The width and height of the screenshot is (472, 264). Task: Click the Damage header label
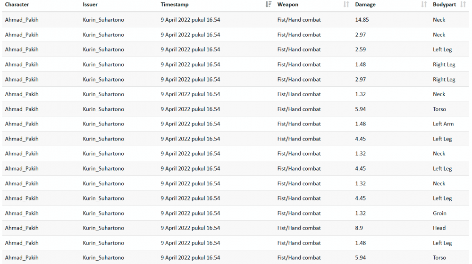click(x=365, y=5)
